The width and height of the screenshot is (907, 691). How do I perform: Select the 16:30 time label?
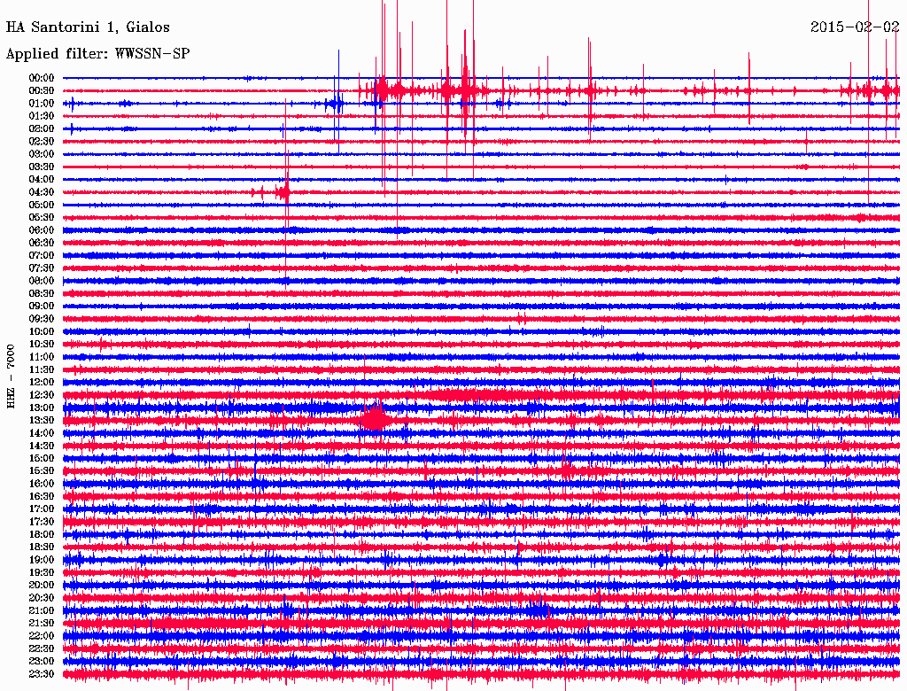click(42, 497)
